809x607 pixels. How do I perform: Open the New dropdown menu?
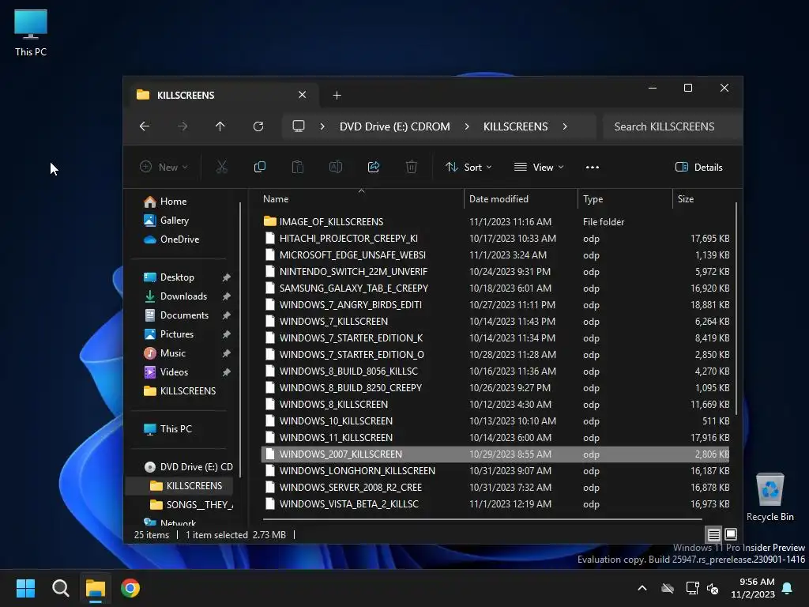pos(164,168)
